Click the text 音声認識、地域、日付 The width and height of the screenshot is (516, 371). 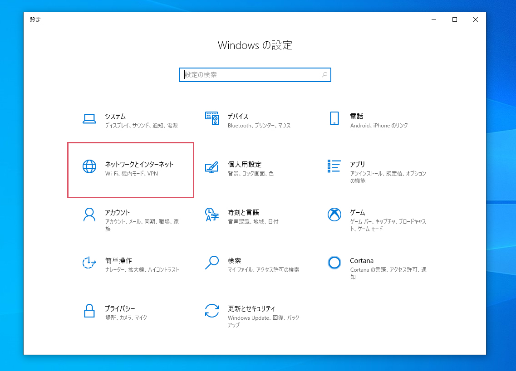click(x=253, y=221)
